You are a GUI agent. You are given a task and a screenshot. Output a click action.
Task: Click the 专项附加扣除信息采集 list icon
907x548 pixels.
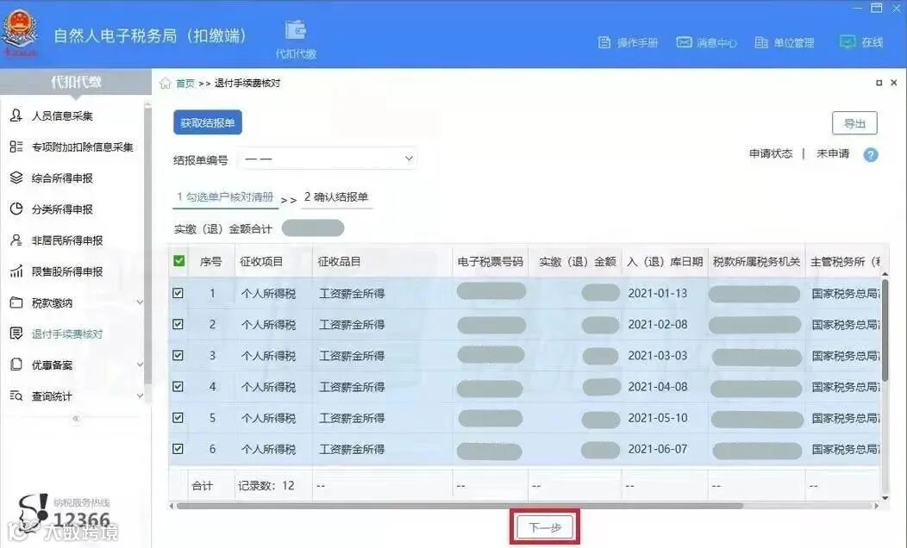click(x=16, y=146)
